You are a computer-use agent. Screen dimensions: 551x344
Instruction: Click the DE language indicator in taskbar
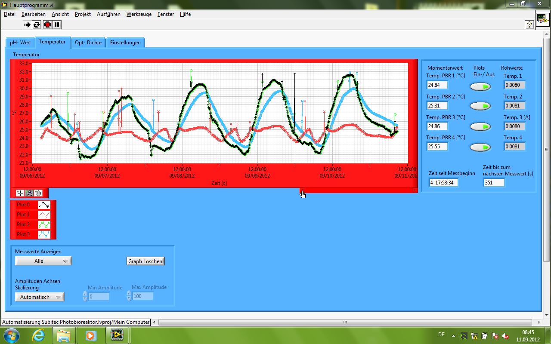[x=441, y=335]
